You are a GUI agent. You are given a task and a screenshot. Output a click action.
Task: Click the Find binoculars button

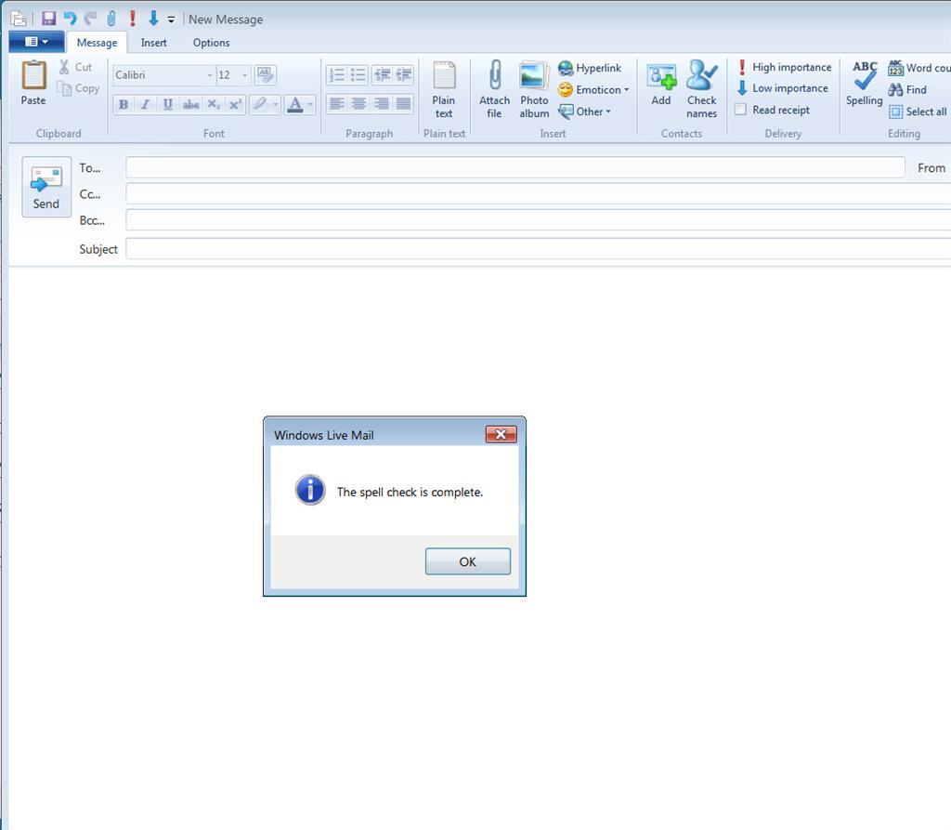[907, 89]
